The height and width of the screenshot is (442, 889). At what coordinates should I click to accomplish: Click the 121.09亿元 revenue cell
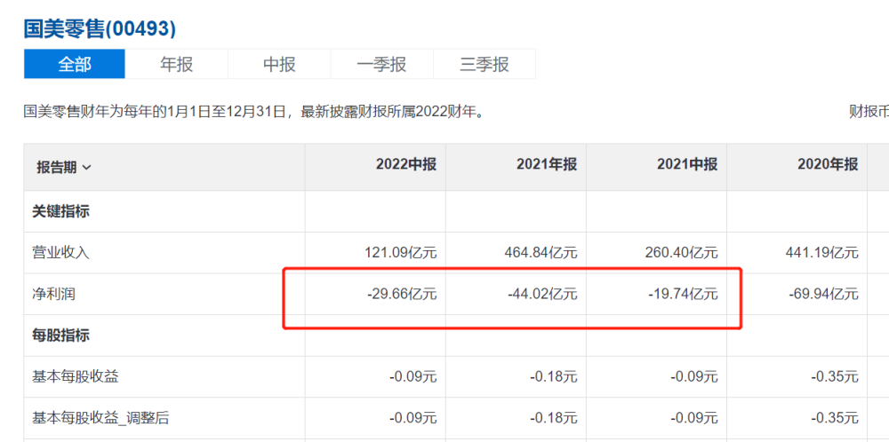(400, 253)
